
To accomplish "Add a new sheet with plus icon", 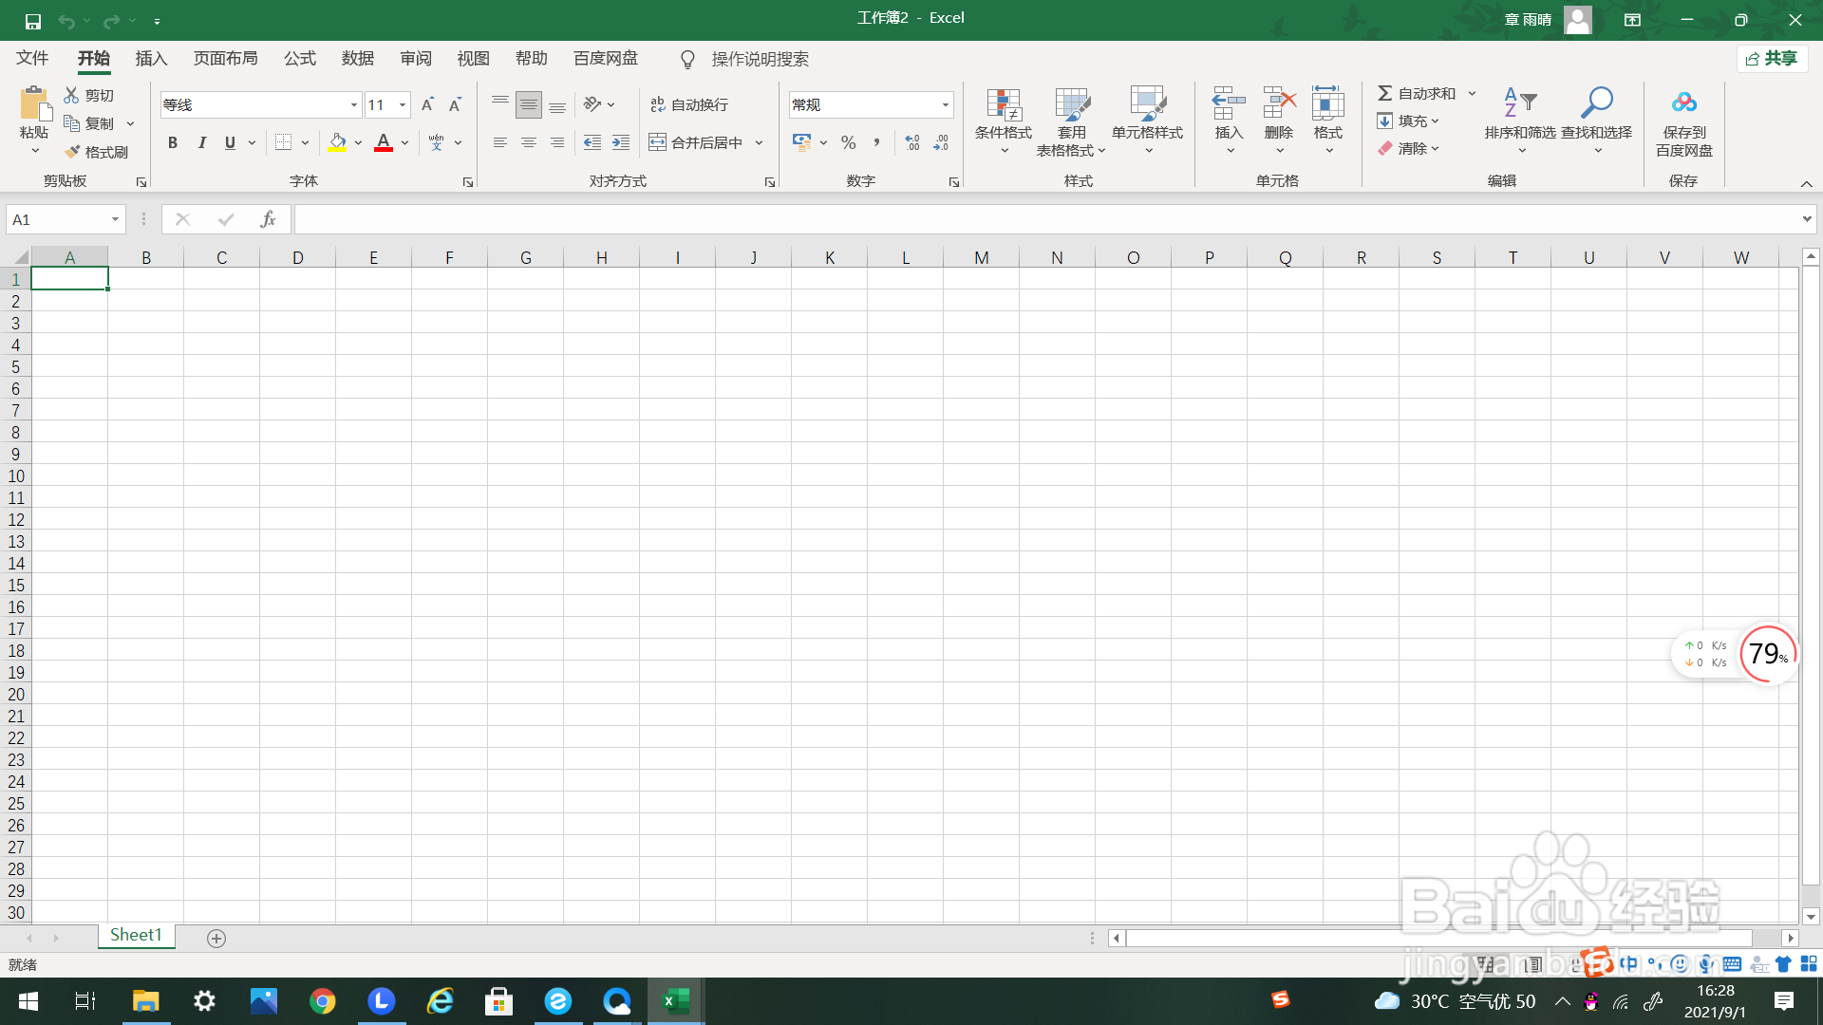I will [x=216, y=939].
